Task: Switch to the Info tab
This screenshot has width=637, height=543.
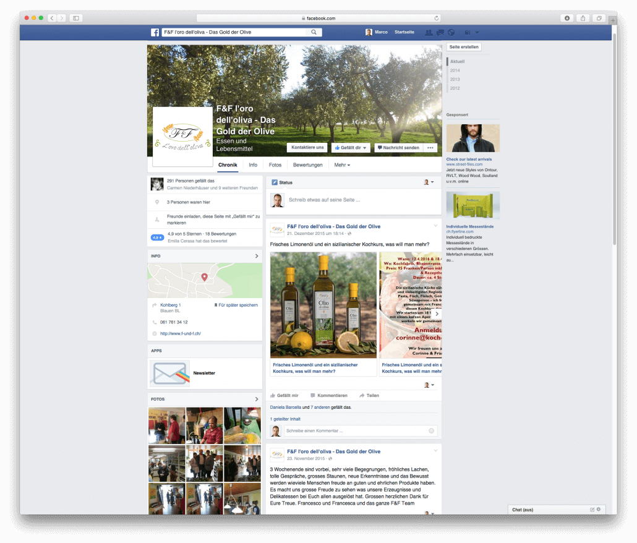Action: tap(253, 165)
